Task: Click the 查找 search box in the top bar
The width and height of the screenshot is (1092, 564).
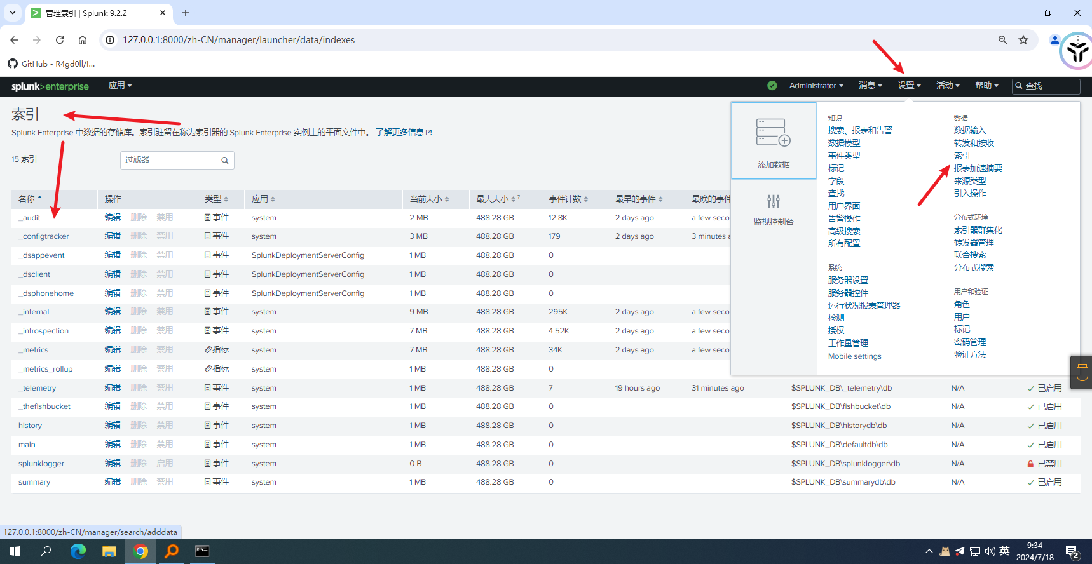Action: [1046, 86]
